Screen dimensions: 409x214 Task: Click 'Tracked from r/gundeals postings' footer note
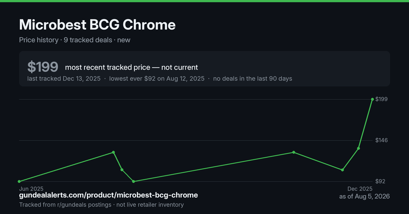pyautogui.click(x=65, y=204)
